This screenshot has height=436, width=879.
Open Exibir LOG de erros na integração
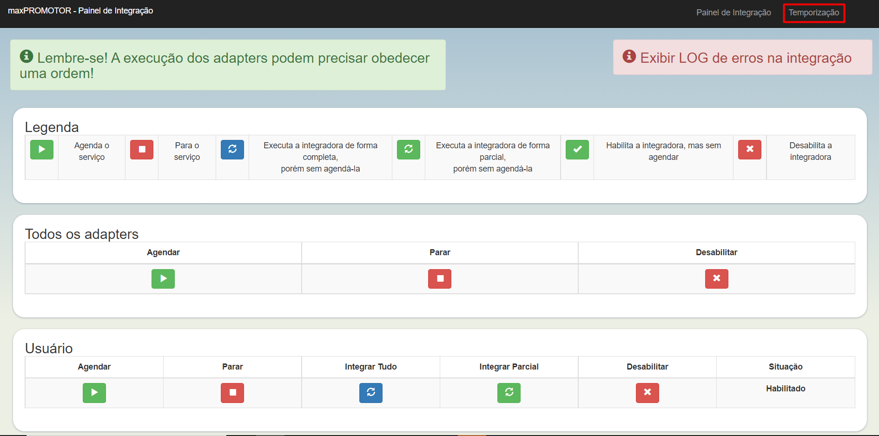tap(745, 58)
